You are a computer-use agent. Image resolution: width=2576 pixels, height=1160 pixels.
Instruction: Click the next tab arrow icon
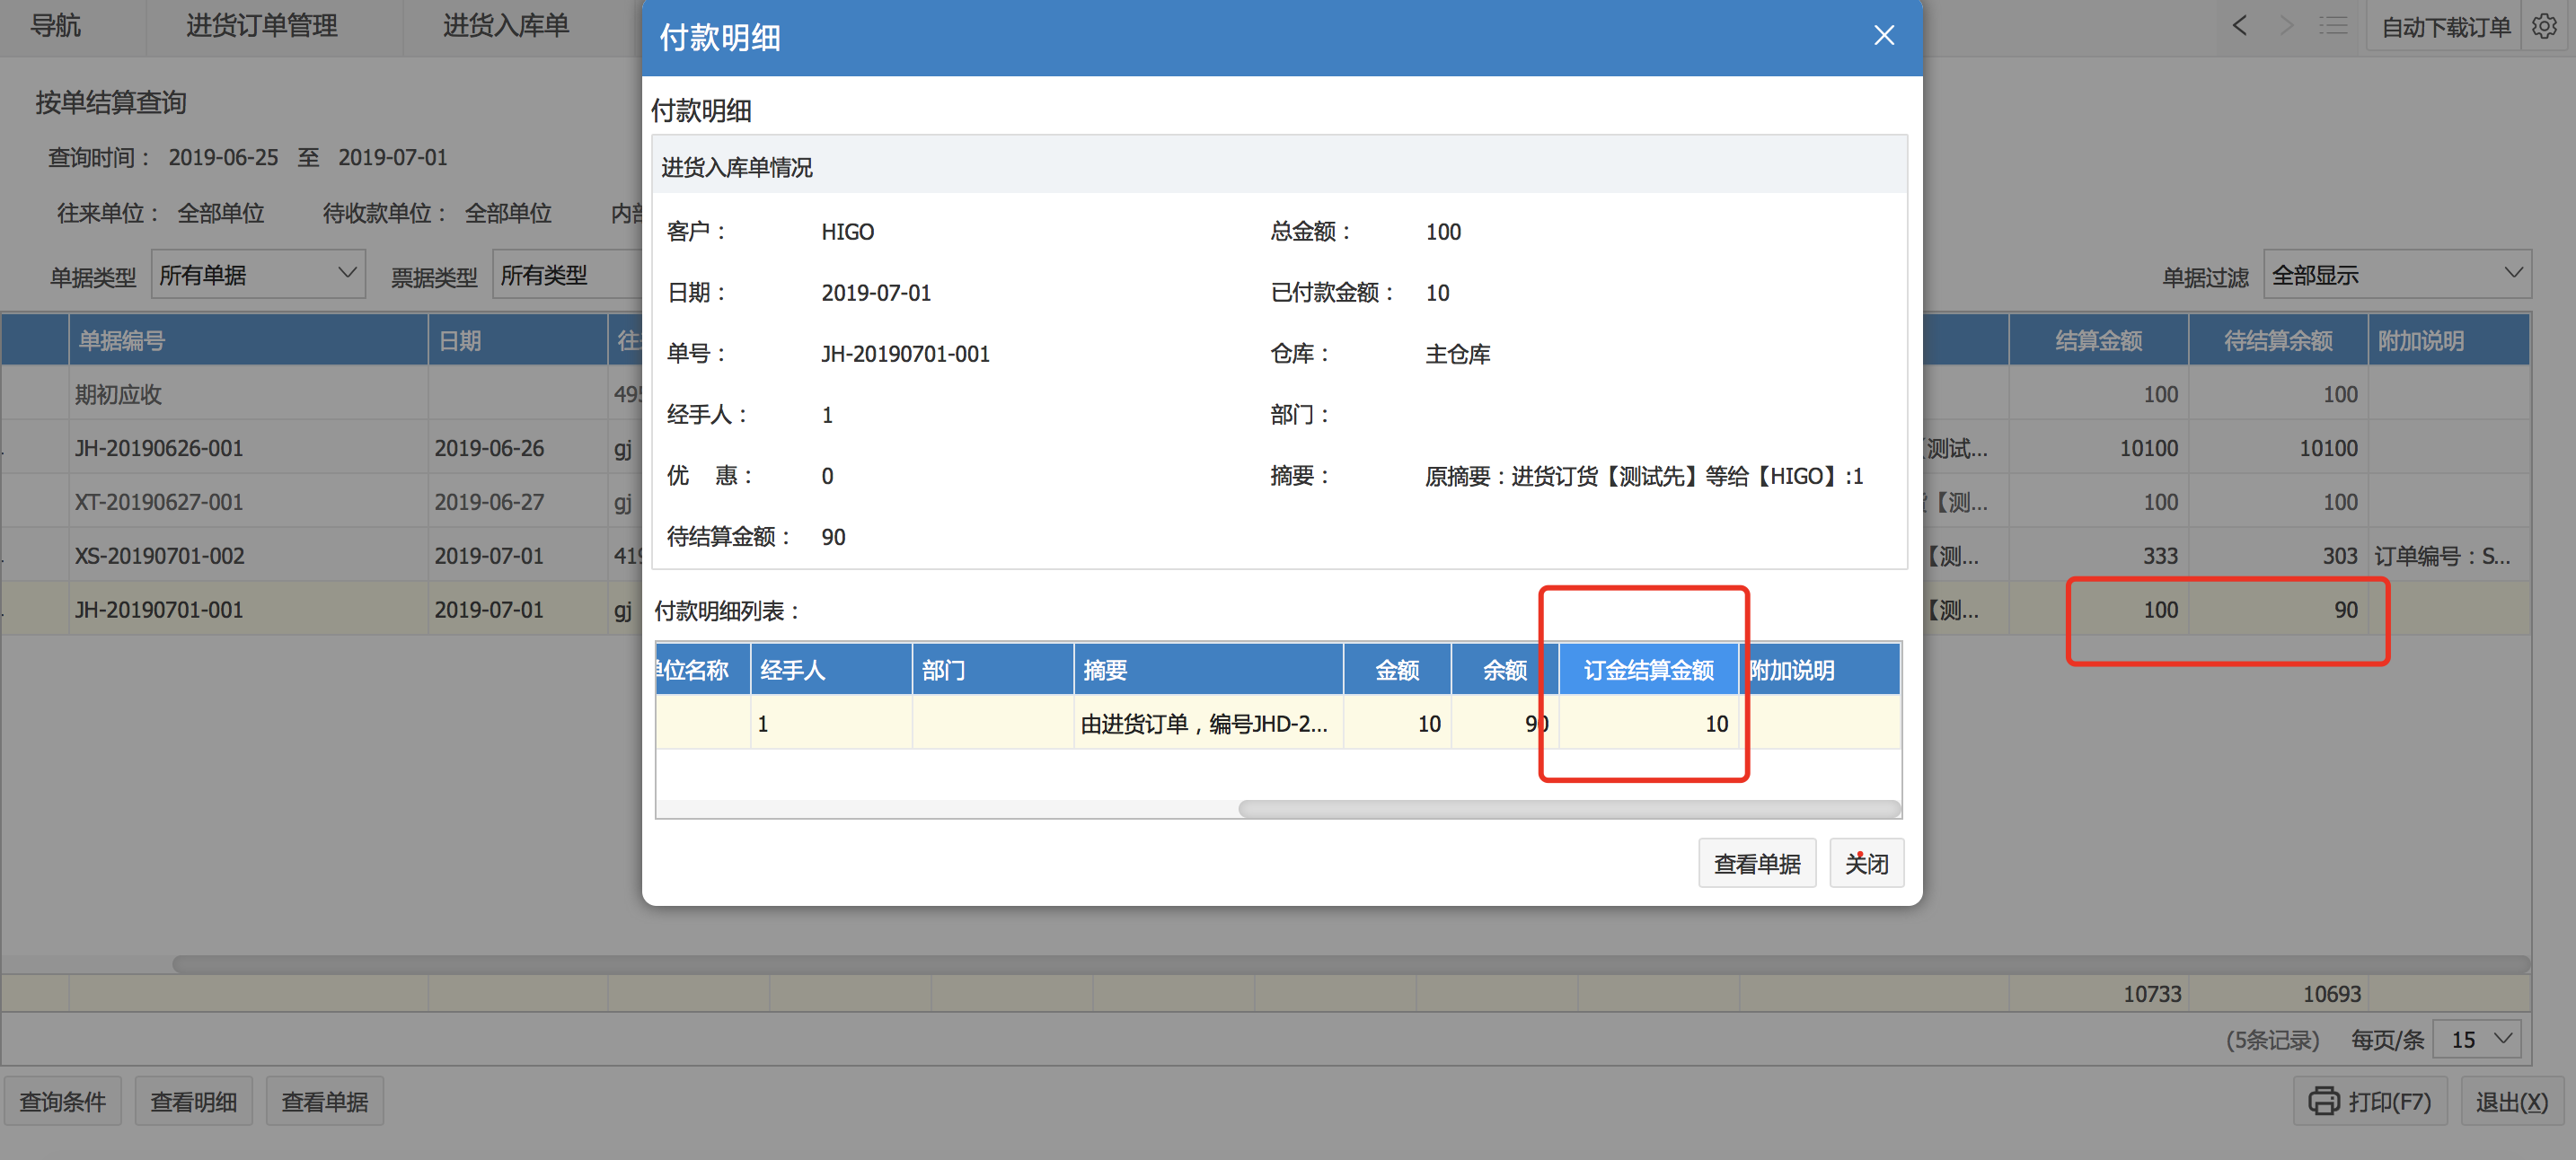(x=2286, y=26)
